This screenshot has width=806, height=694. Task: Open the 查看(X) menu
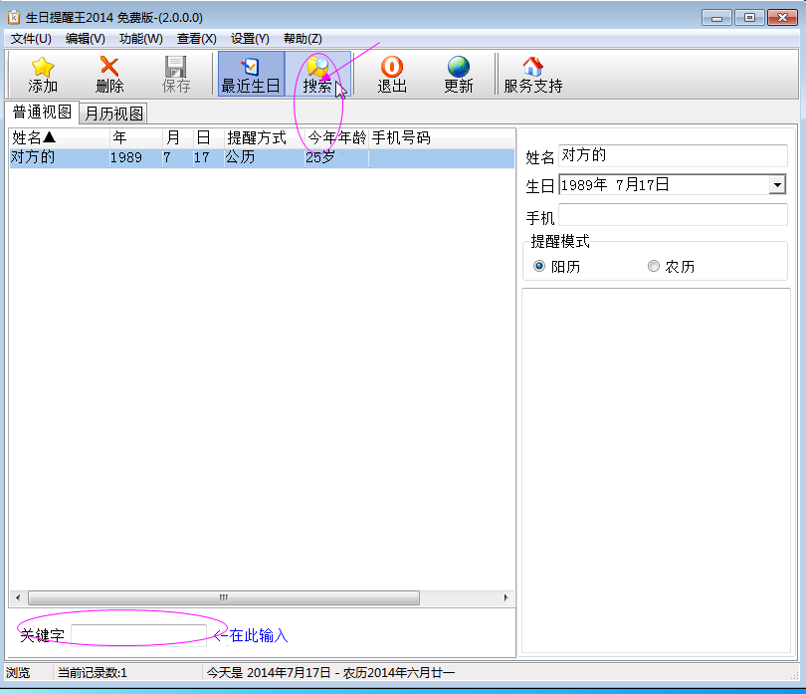tap(196, 39)
